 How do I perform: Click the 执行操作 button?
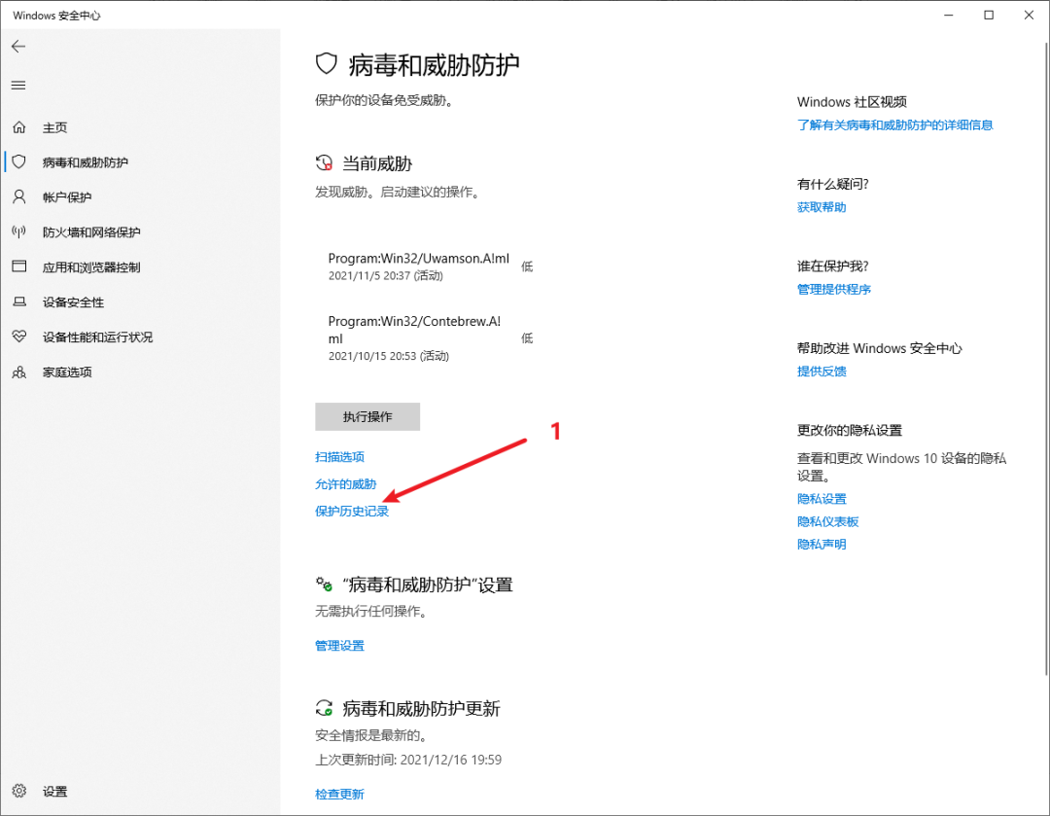pyautogui.click(x=367, y=416)
